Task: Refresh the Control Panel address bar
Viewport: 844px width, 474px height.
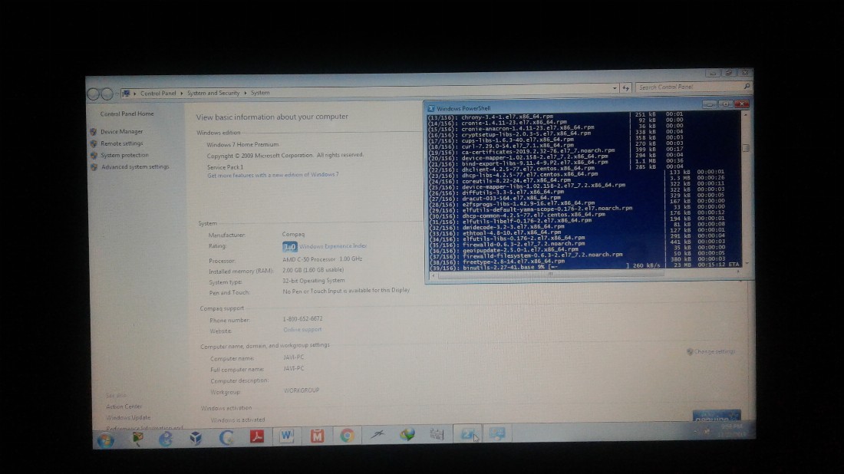Action: click(x=625, y=87)
